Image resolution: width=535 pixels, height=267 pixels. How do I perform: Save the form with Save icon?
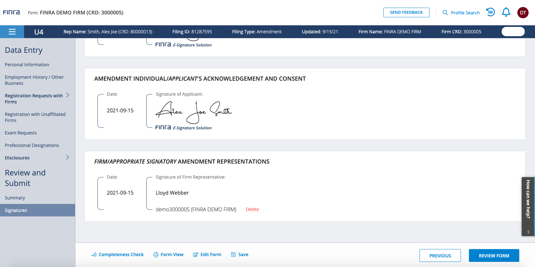240,255
